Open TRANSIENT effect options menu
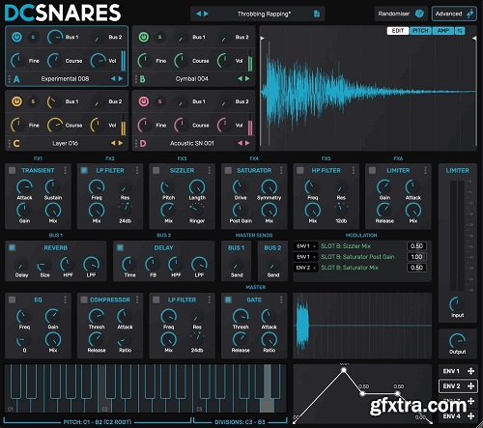 coord(66,170)
